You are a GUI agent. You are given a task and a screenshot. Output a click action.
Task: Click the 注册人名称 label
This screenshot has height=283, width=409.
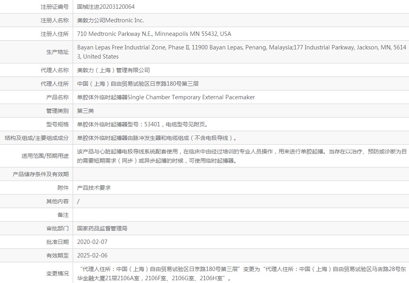[54, 20]
